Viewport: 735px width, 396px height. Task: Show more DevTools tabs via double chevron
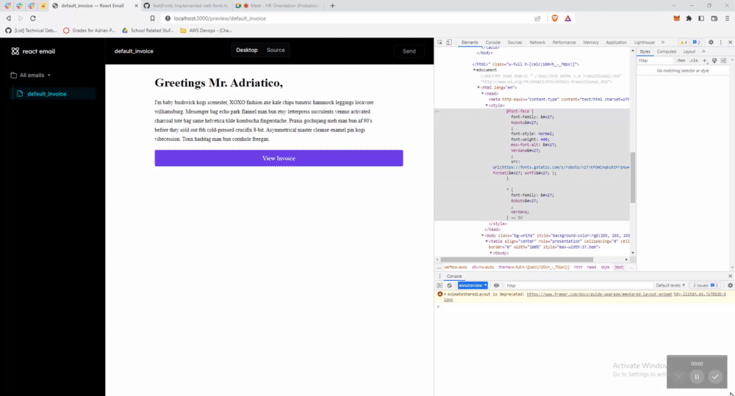[663, 42]
